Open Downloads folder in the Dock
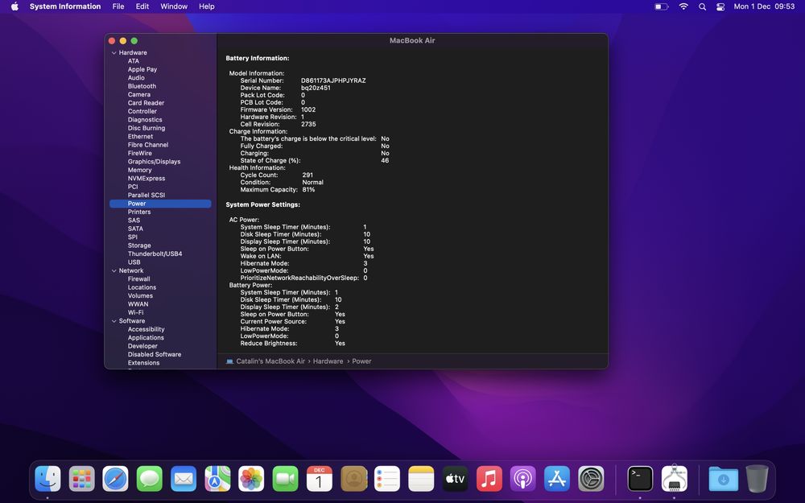Screen dimensions: 805x503 pyautogui.click(x=724, y=478)
